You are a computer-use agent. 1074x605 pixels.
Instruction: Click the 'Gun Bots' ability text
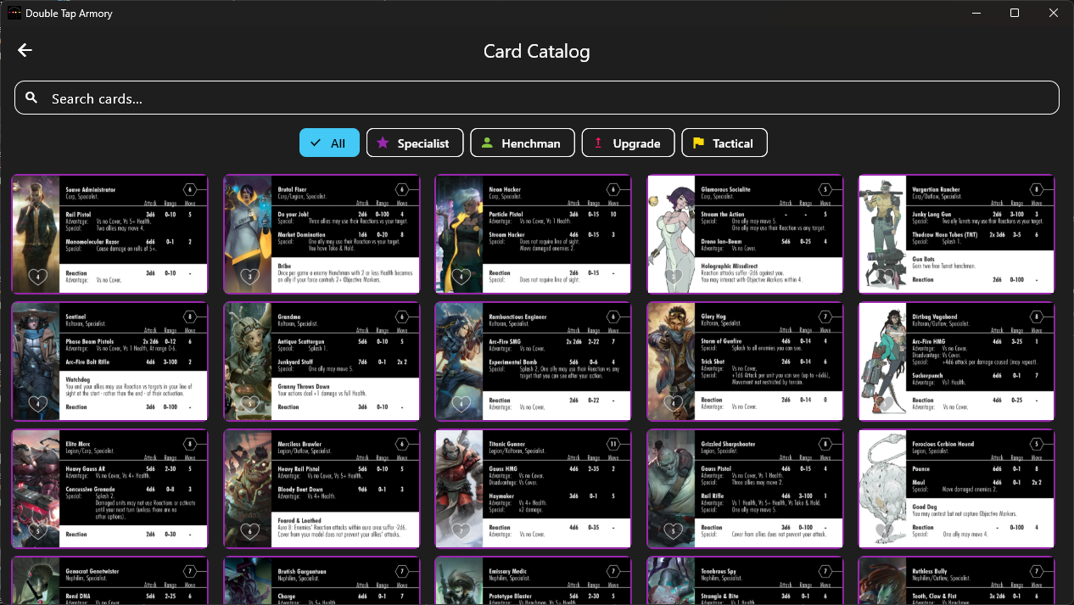(x=925, y=259)
